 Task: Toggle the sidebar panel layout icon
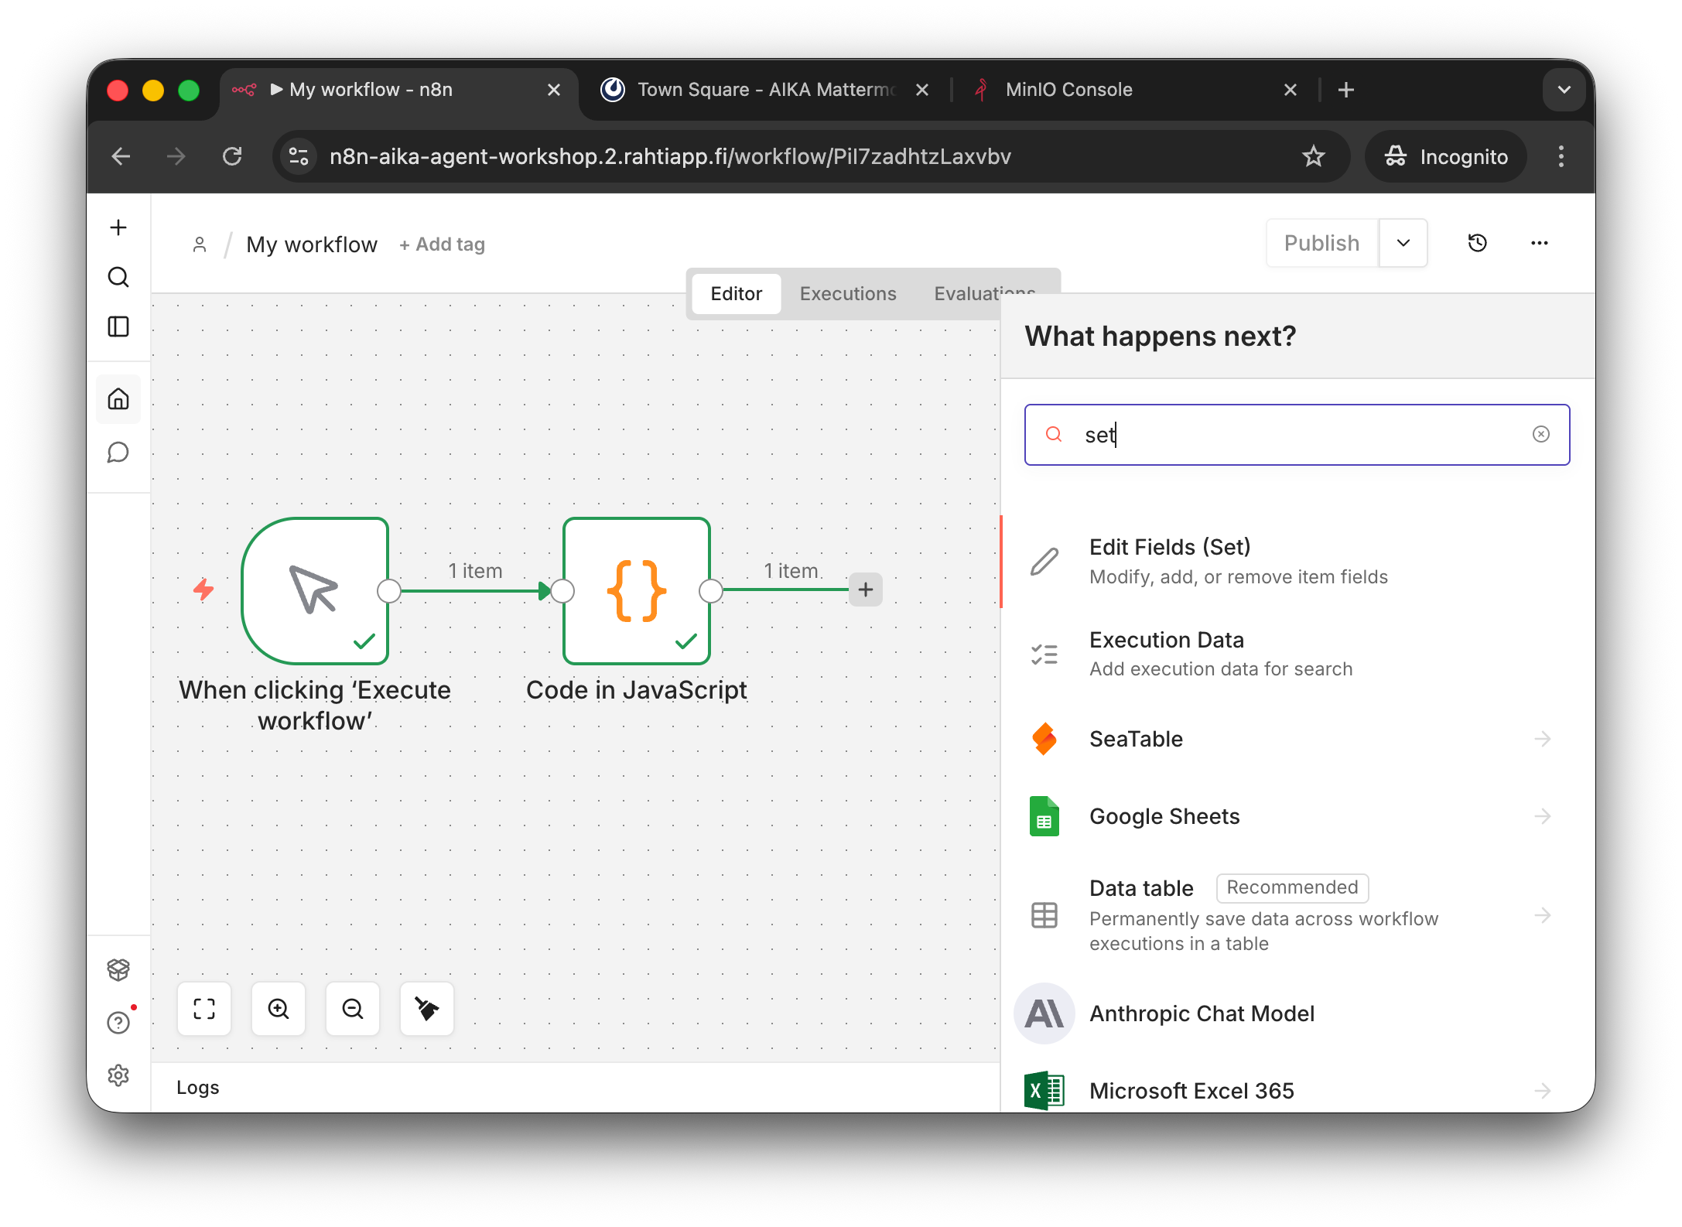(x=118, y=326)
